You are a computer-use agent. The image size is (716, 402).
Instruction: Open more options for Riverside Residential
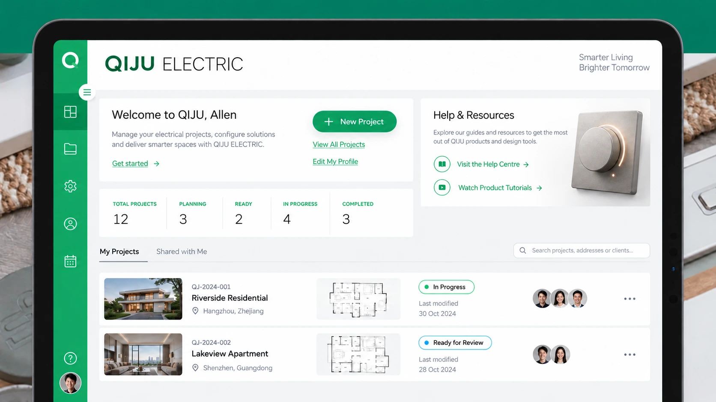[x=629, y=299]
